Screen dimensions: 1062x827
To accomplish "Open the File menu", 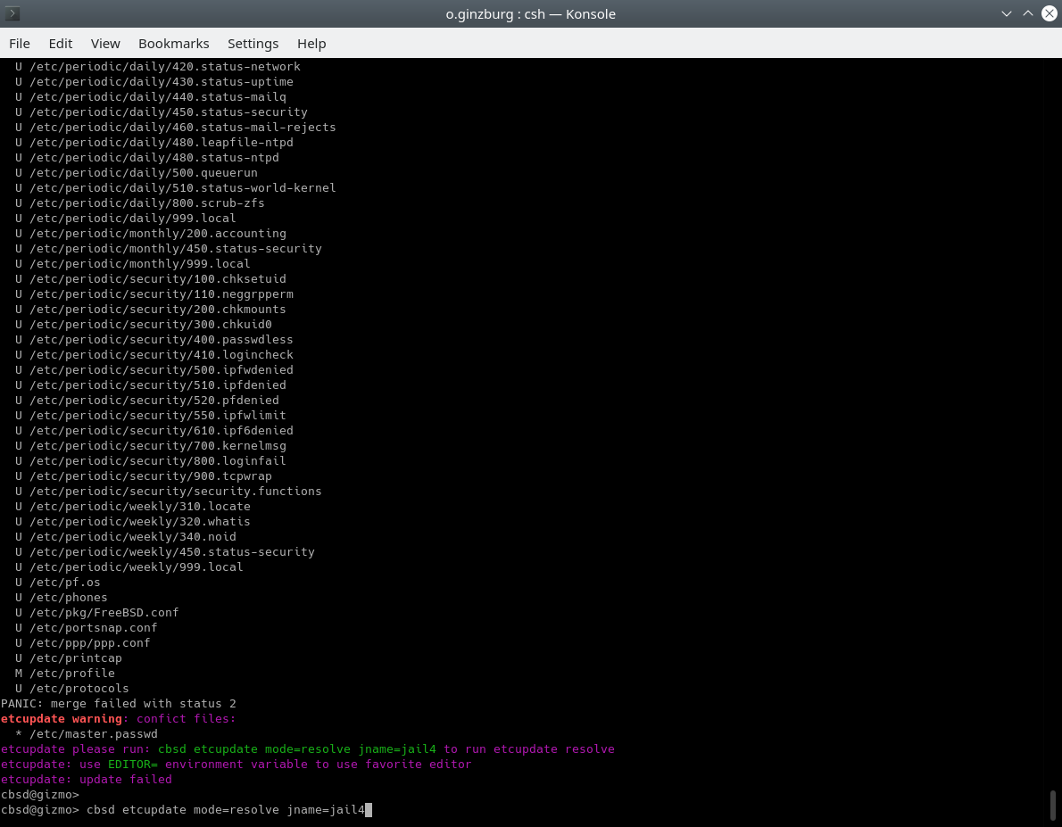I will [x=19, y=44].
